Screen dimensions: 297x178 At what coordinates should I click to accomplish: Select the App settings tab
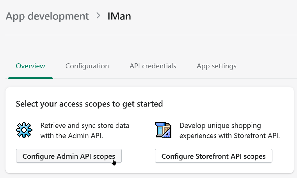[x=216, y=66]
